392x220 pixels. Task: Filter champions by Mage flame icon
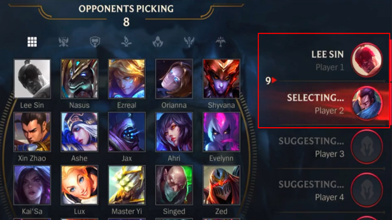[x=126, y=42]
